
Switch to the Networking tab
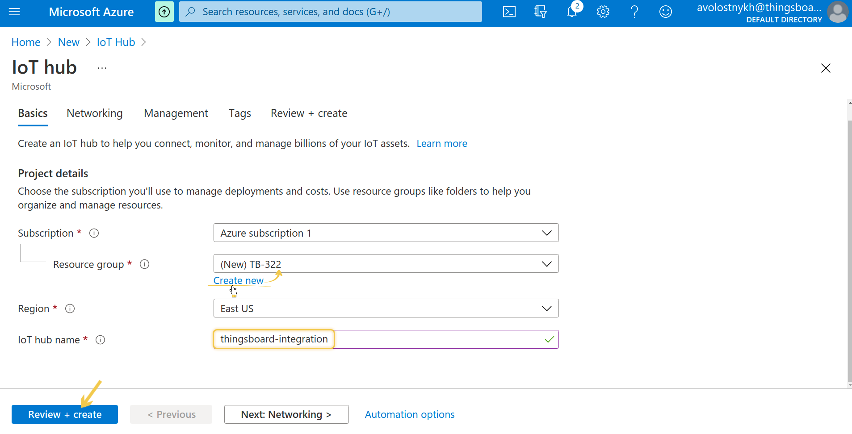(x=95, y=113)
